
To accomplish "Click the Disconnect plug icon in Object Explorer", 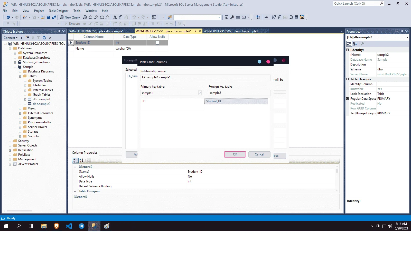I will pyautogui.click(x=27, y=38).
